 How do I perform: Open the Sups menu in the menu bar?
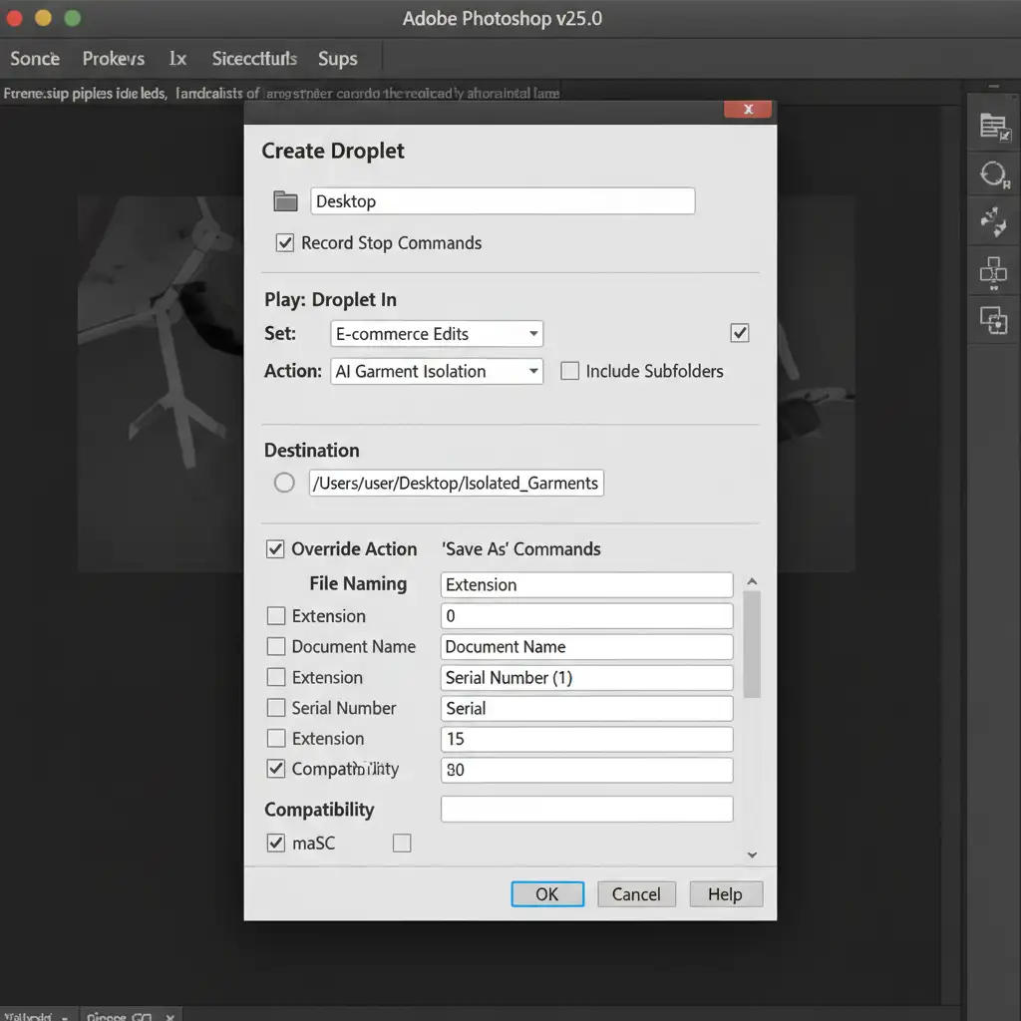coord(337,59)
